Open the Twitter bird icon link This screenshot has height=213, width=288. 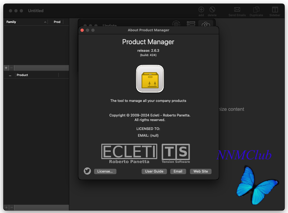[87, 171]
